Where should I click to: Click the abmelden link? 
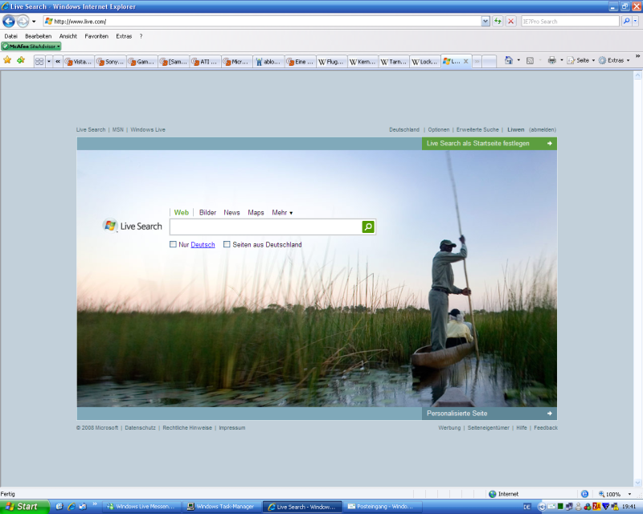click(543, 129)
